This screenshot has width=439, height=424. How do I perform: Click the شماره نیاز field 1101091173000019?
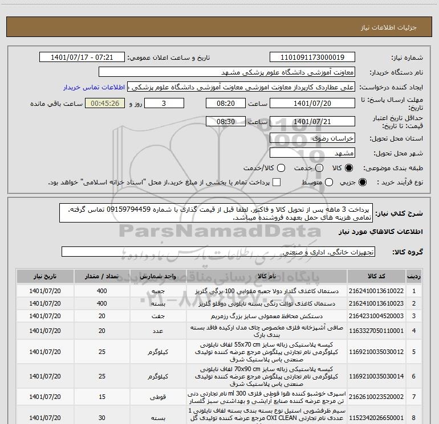click(x=312, y=57)
